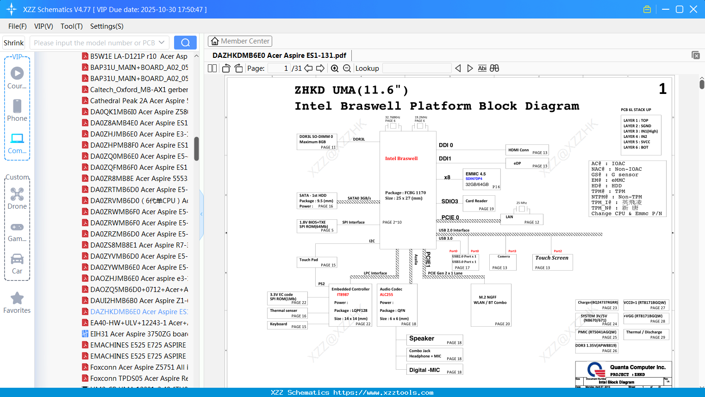Select the DAZHKDMB6E0 Acer Aspire ES1-131.pdf tab
Screen dimensions: 705x397
(279, 56)
